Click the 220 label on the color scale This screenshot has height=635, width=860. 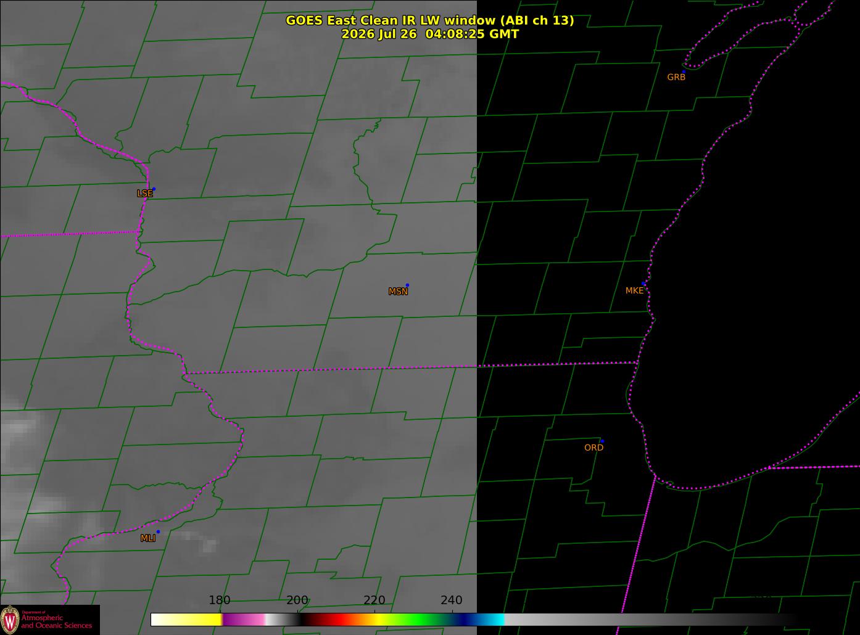point(374,600)
